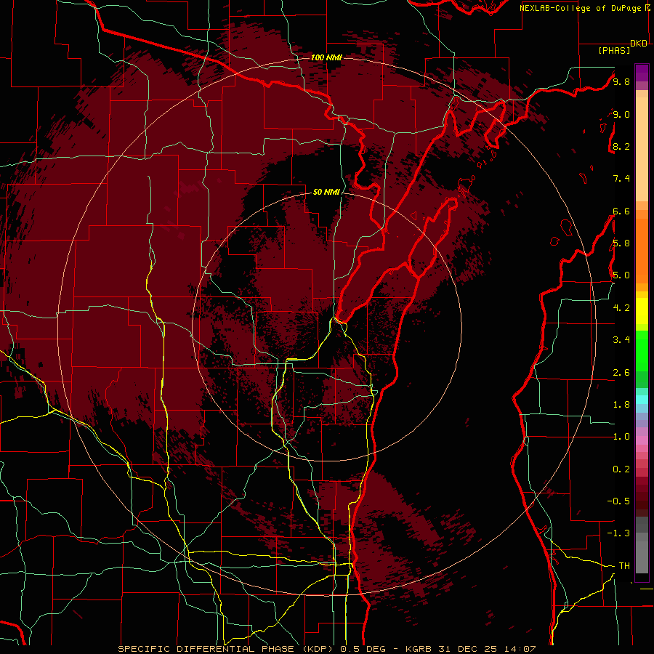Click the 50 NMI range ring label
654x654 pixels.
point(326,192)
